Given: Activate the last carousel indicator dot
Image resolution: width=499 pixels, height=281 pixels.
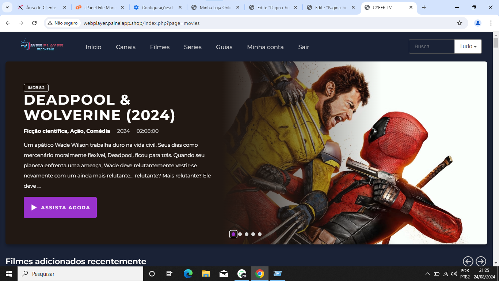Looking at the screenshot, I should [x=260, y=233].
